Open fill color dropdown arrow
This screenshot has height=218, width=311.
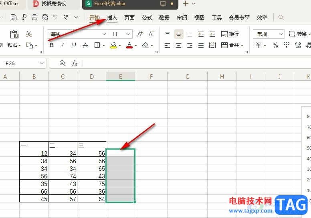pos(120,46)
